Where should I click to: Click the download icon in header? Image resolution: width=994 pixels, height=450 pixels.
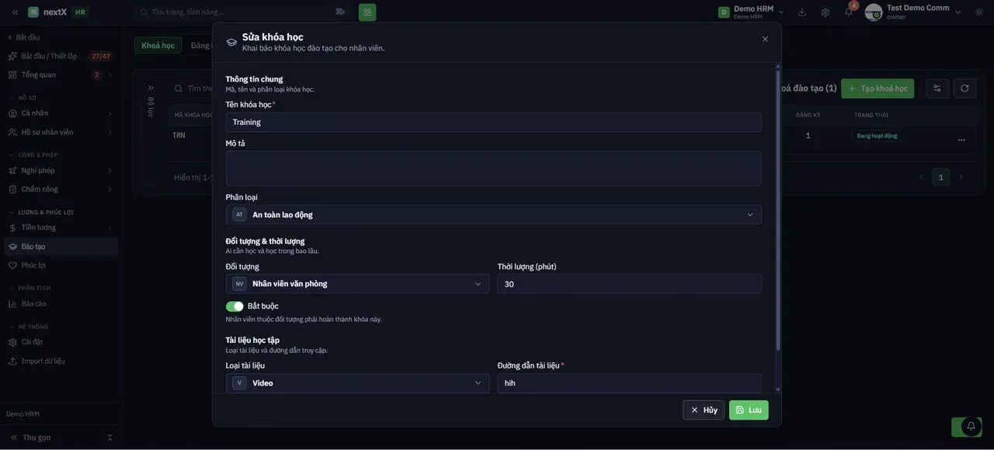(802, 12)
